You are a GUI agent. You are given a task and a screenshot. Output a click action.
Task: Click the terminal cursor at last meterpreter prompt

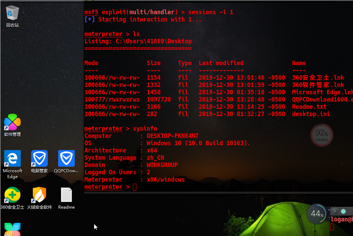[135, 187]
